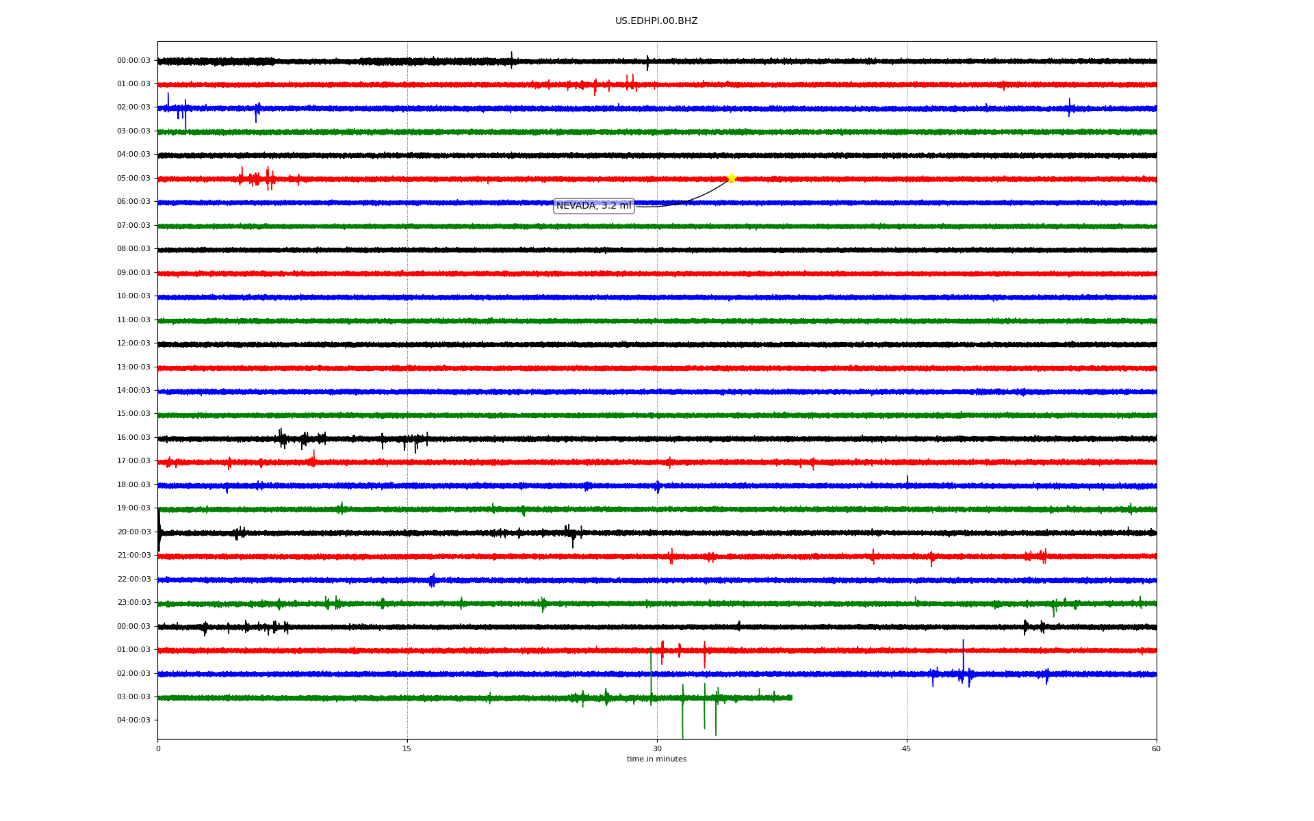The height and width of the screenshot is (821, 1314).
Task: Click the 12:00:03 time row label
Action: pos(133,343)
